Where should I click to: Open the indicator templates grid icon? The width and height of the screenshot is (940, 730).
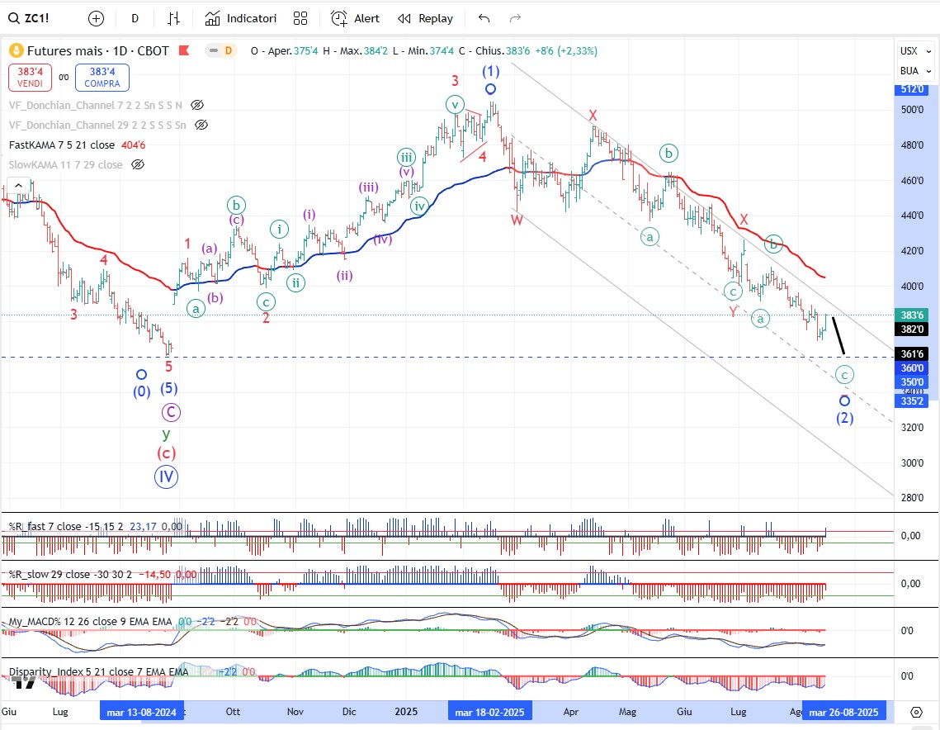coord(300,18)
